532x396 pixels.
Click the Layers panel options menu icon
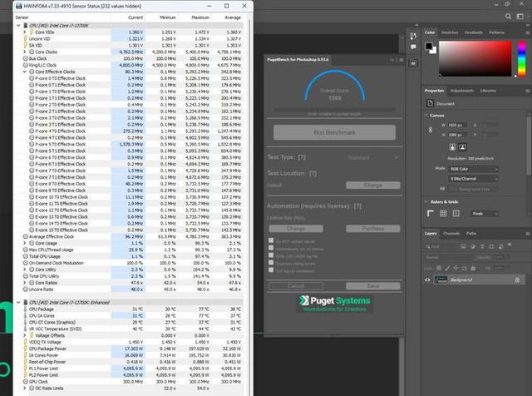[x=528, y=233]
